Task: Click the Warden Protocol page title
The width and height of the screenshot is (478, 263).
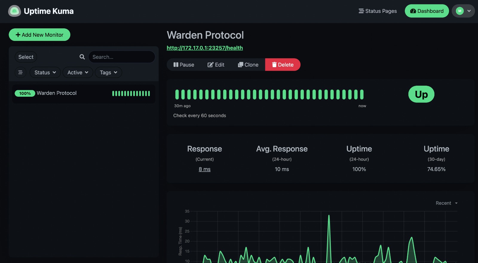Action: click(x=205, y=35)
